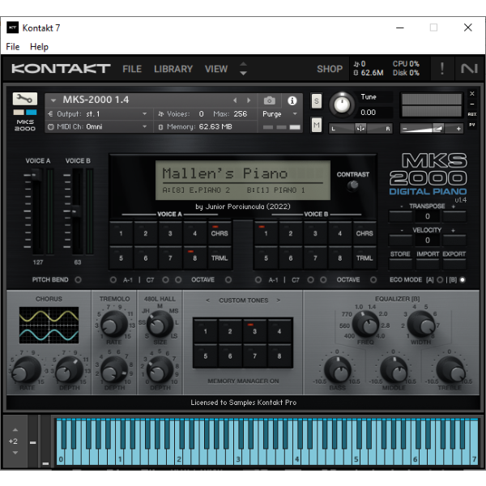Go to next instrument preset arrow

pos(249,100)
